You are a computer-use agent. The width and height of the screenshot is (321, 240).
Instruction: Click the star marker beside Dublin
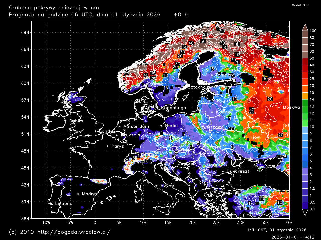(65, 121)
